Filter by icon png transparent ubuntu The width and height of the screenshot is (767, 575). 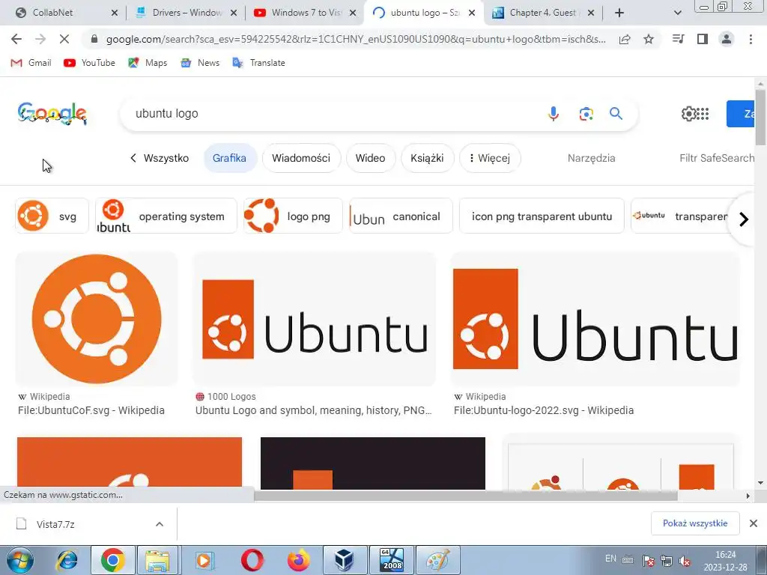click(x=542, y=216)
